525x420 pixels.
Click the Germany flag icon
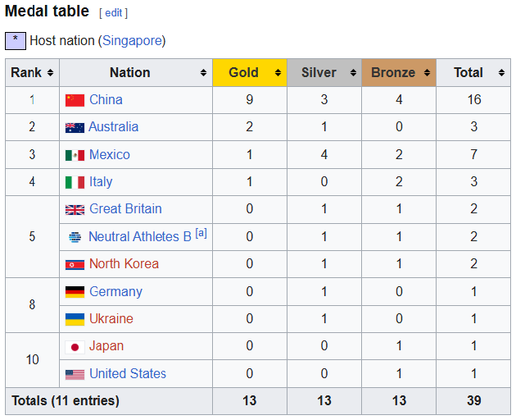[x=75, y=292]
